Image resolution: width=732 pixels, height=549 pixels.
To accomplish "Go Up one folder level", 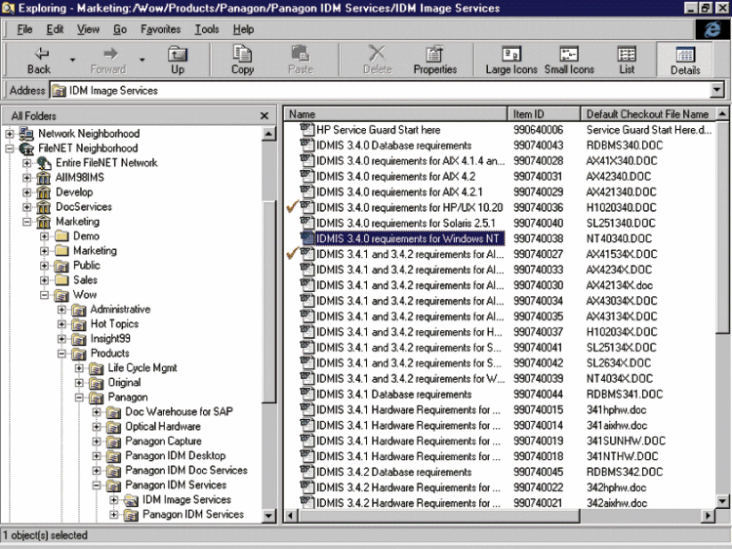I will coord(178,61).
